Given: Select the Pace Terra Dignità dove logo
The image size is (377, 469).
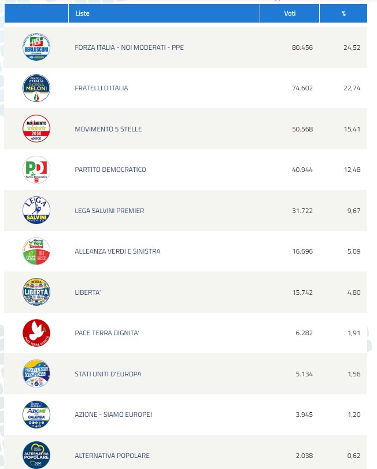Looking at the screenshot, I should (36, 333).
